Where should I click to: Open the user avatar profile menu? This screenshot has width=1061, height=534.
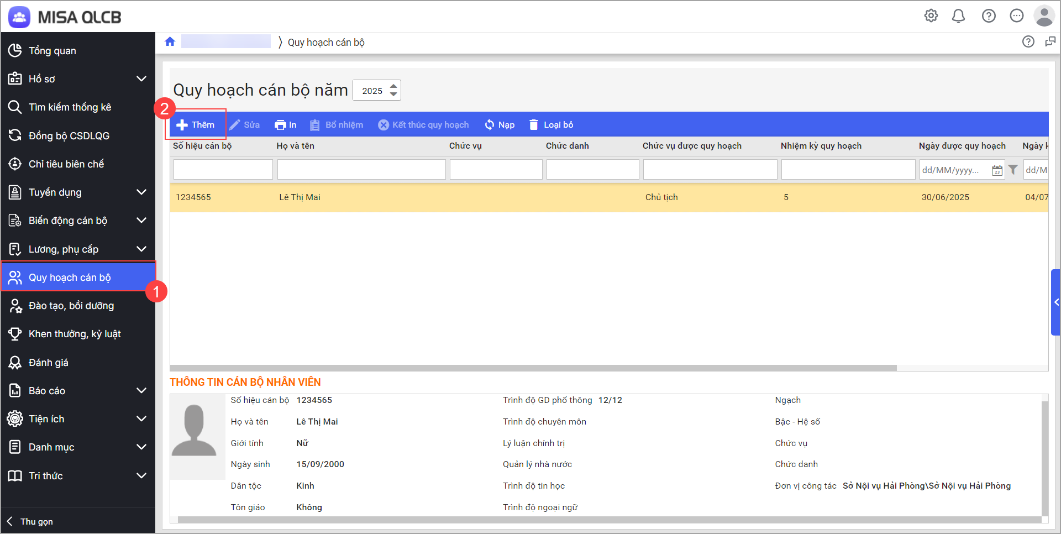[1044, 16]
